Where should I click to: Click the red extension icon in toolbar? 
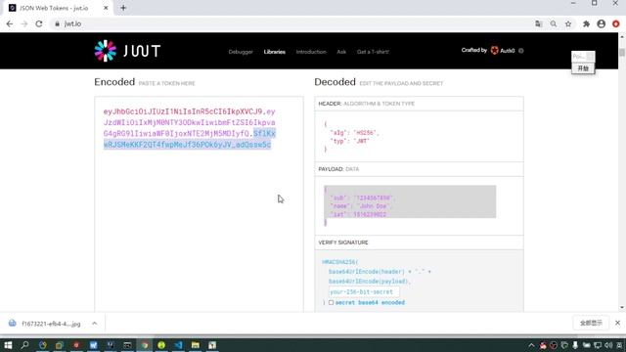[x=616, y=23]
